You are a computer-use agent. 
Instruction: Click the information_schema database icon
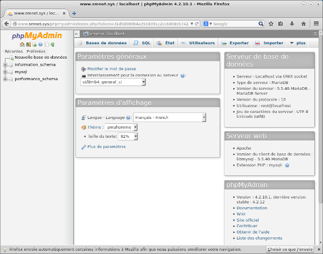[11, 65]
